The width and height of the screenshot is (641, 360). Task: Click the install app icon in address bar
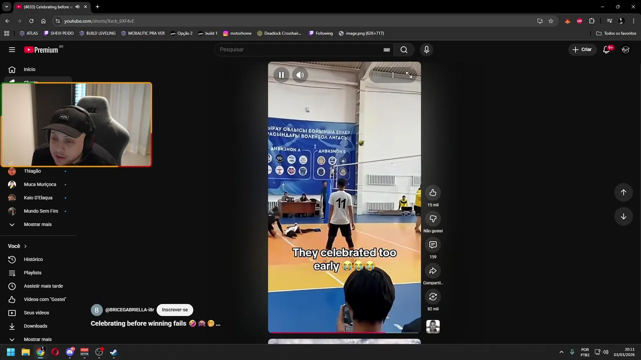coord(540,21)
